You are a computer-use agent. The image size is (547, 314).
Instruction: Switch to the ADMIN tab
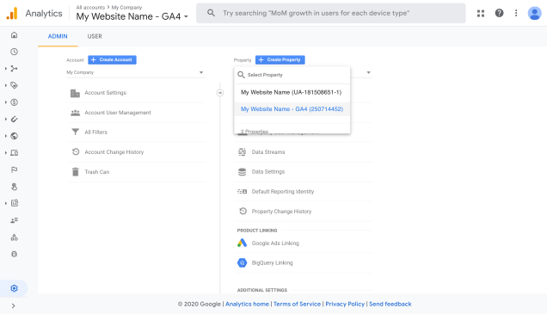[58, 36]
